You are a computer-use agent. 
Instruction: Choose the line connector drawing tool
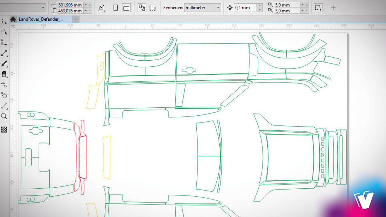tap(4, 53)
